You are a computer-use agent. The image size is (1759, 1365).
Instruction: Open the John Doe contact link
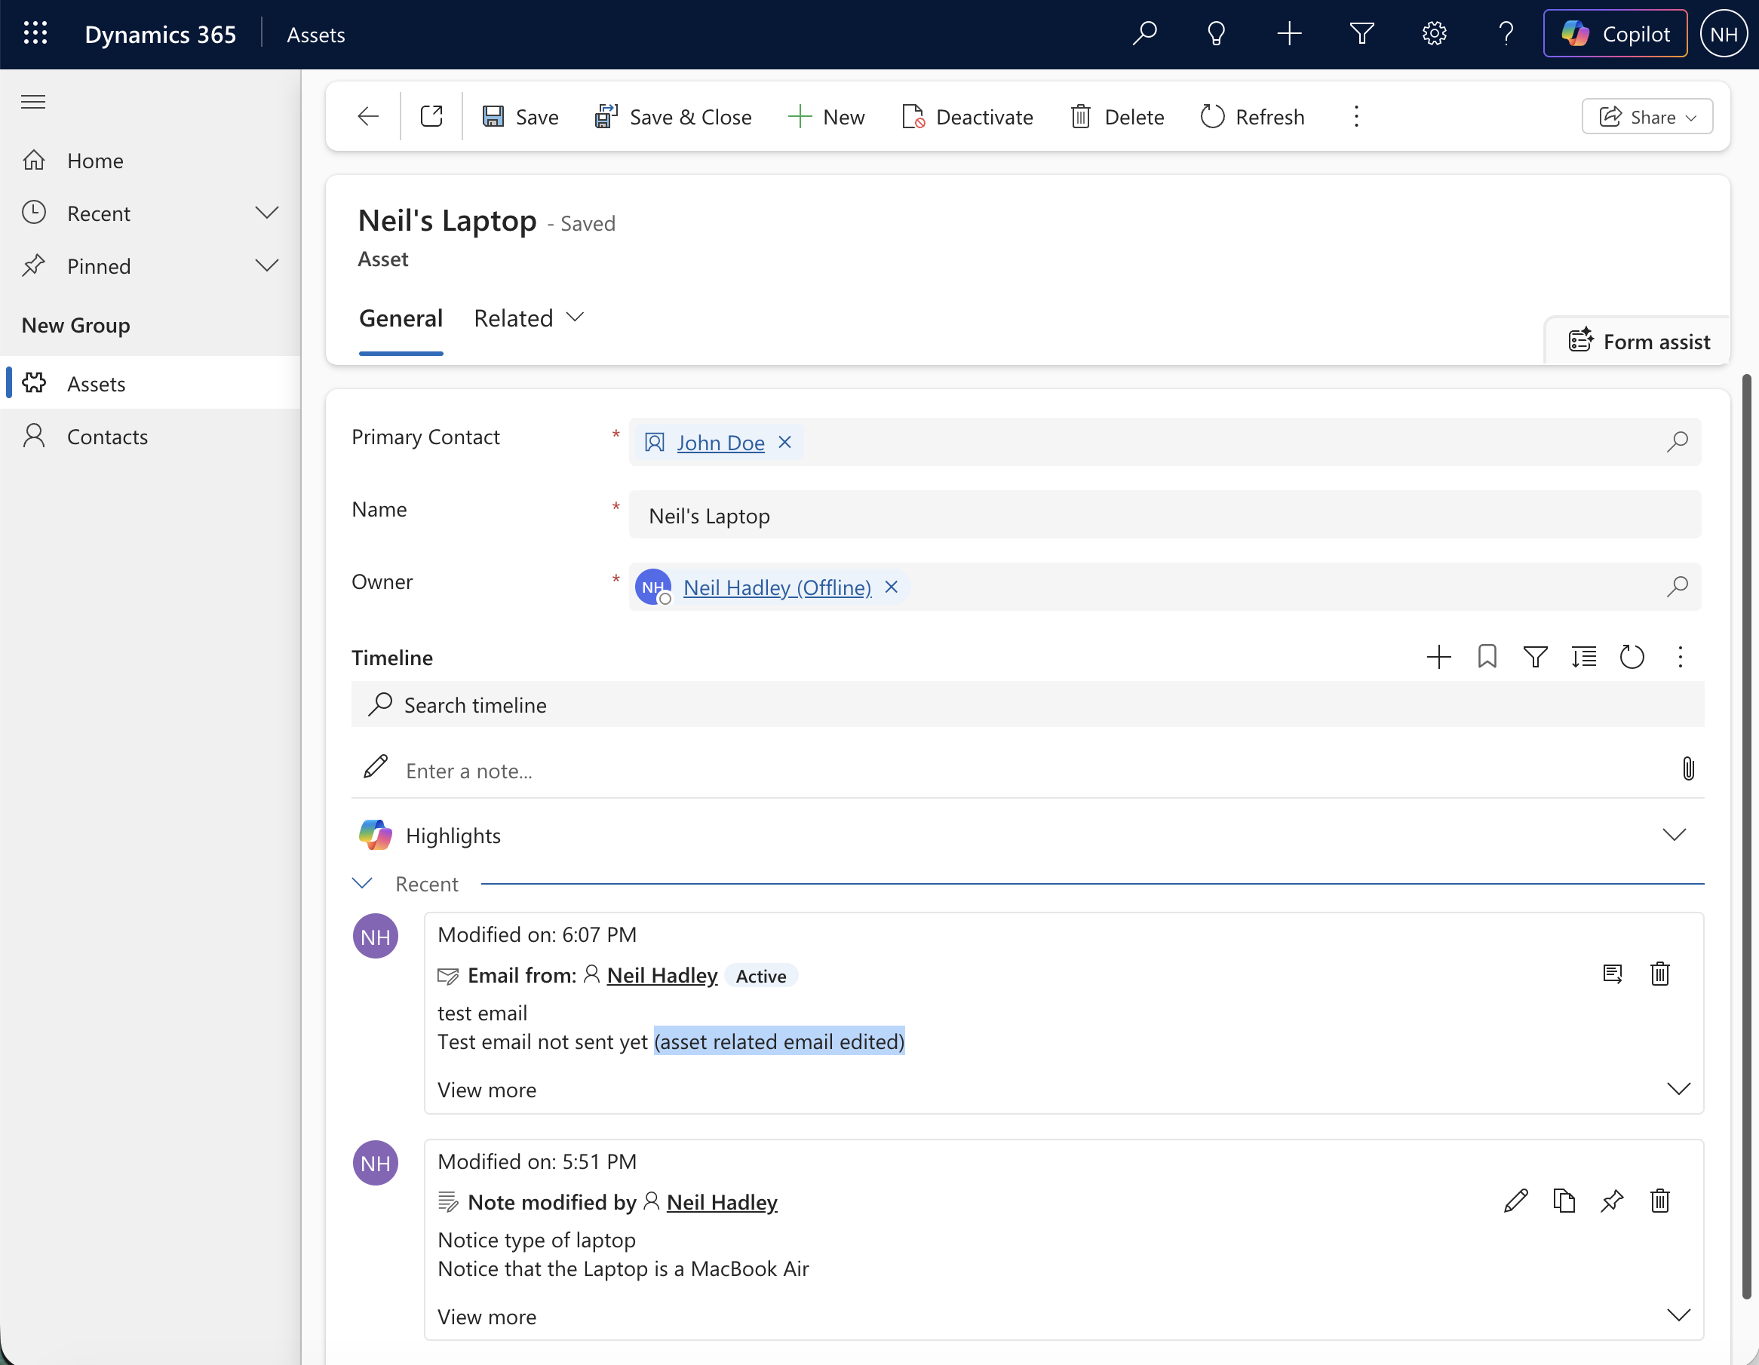[721, 443]
